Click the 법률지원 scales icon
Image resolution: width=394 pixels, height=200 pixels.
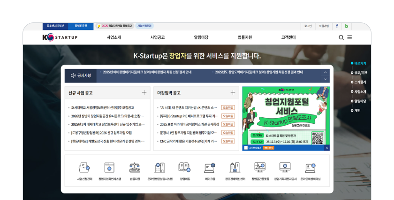(x=135, y=167)
